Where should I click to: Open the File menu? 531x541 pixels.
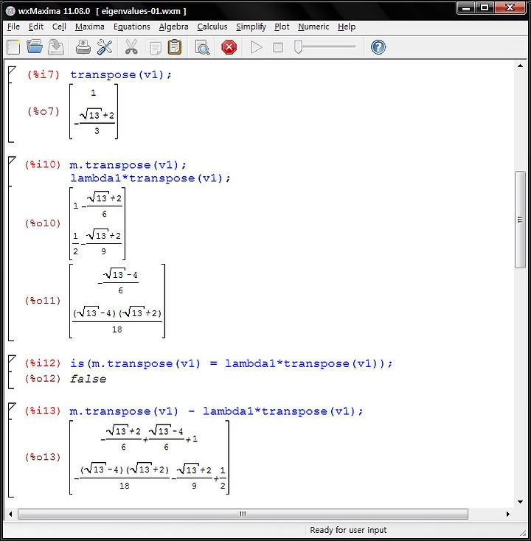13,27
